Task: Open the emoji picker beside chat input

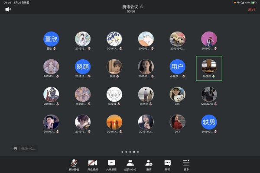Action: (x=16, y=149)
